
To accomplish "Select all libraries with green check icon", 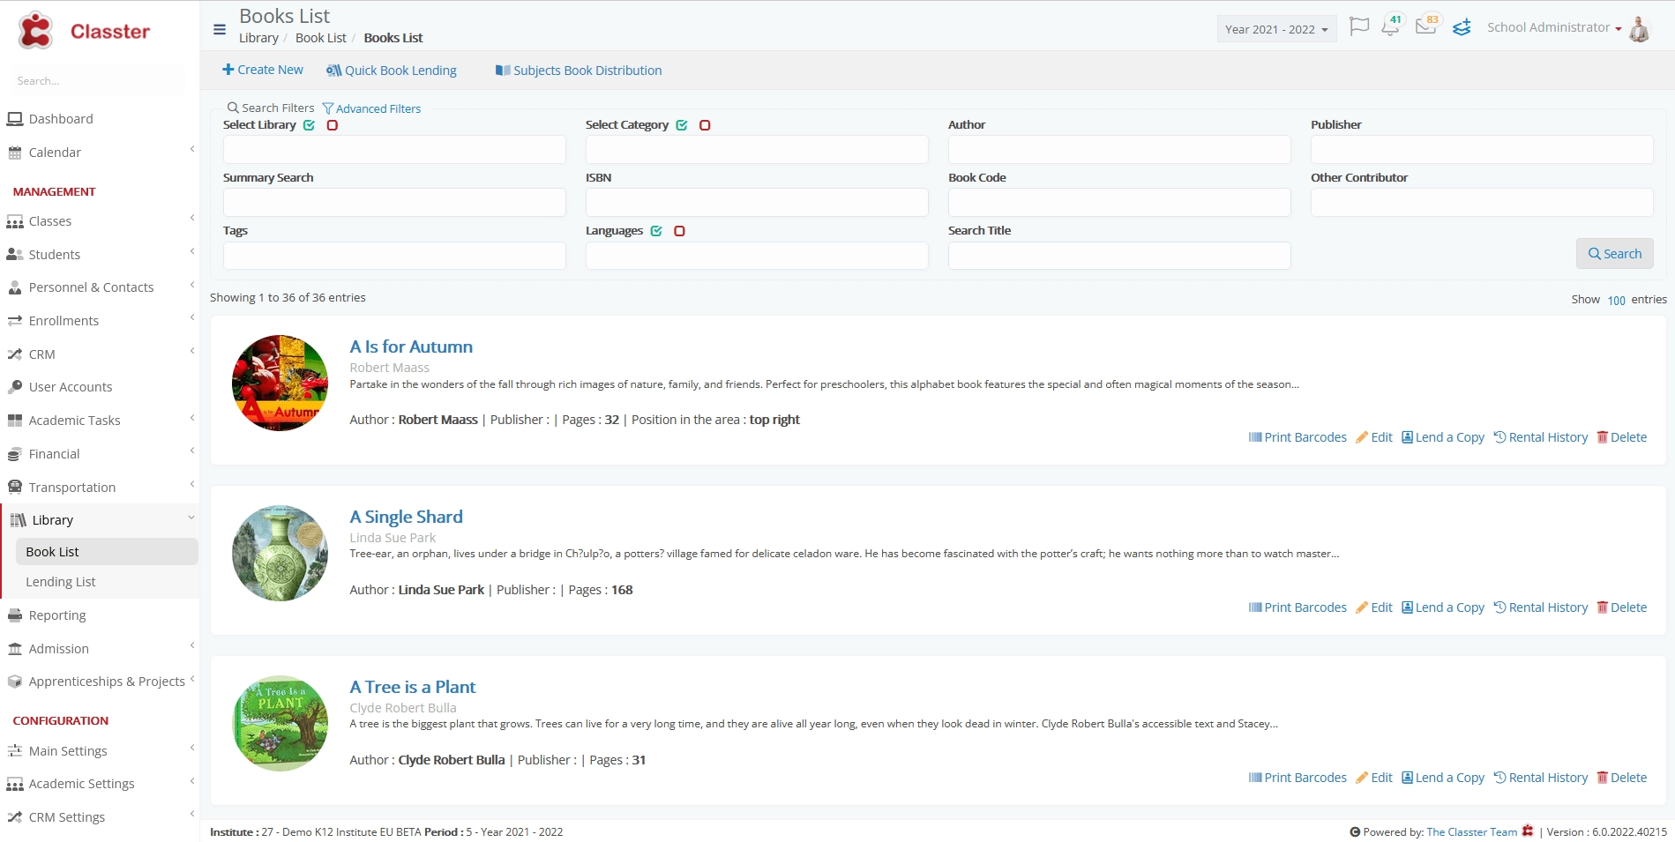I will click(310, 125).
